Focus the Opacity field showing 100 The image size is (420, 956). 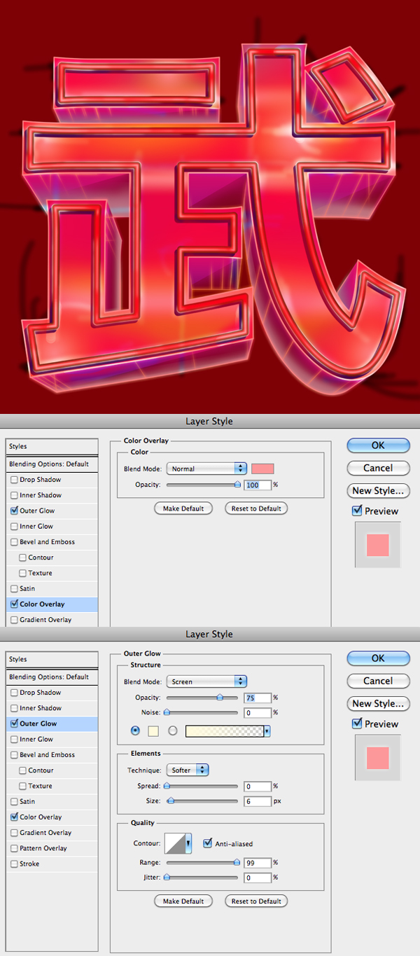coord(257,485)
